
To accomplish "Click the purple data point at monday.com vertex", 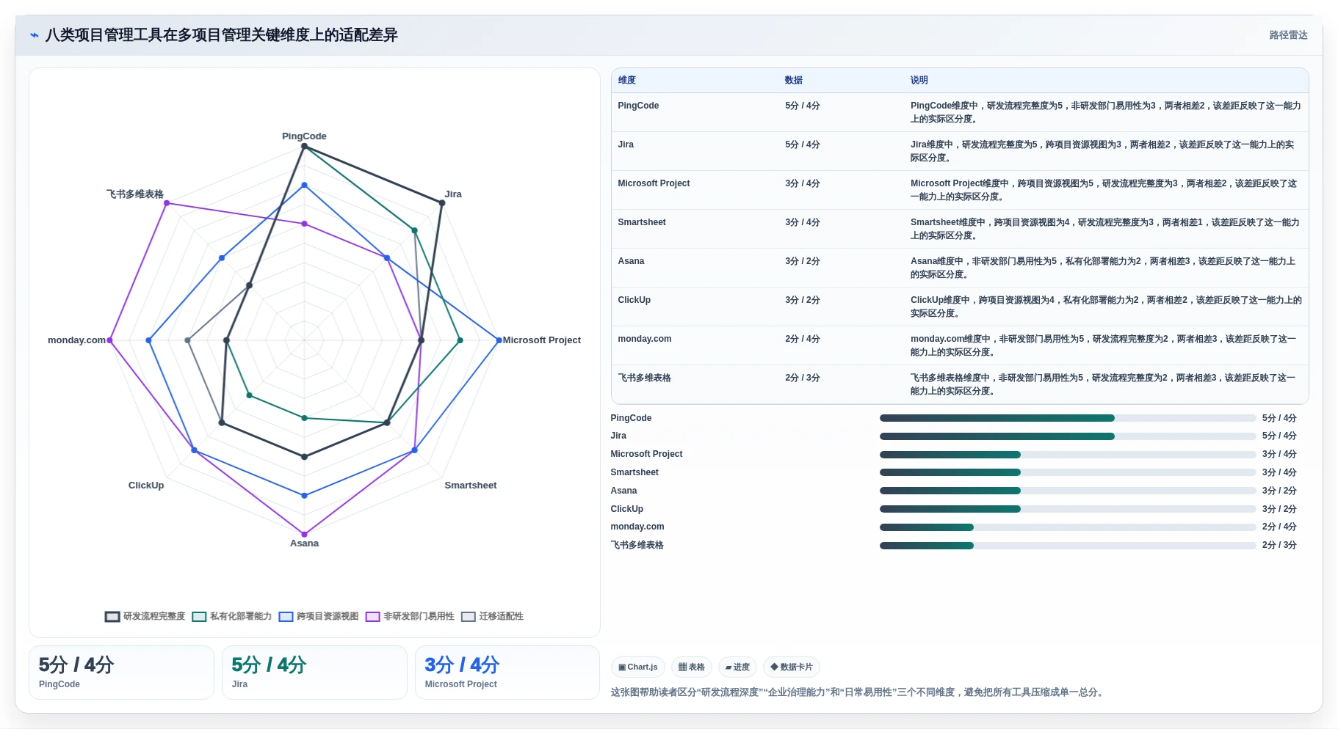I will (110, 340).
